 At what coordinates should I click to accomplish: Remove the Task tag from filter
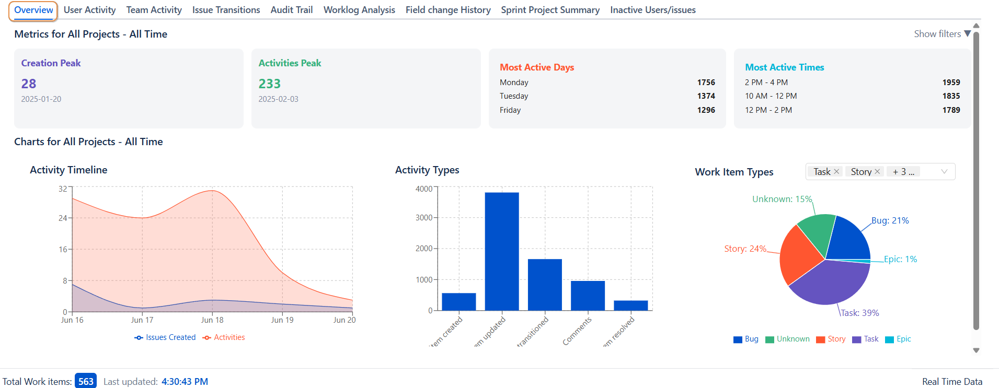tap(836, 172)
